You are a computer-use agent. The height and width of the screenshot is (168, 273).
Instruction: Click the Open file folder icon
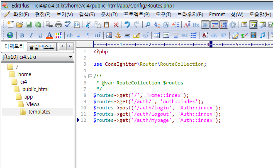click(19, 25)
